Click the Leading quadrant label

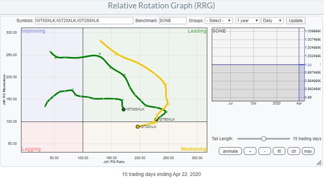(197, 31)
